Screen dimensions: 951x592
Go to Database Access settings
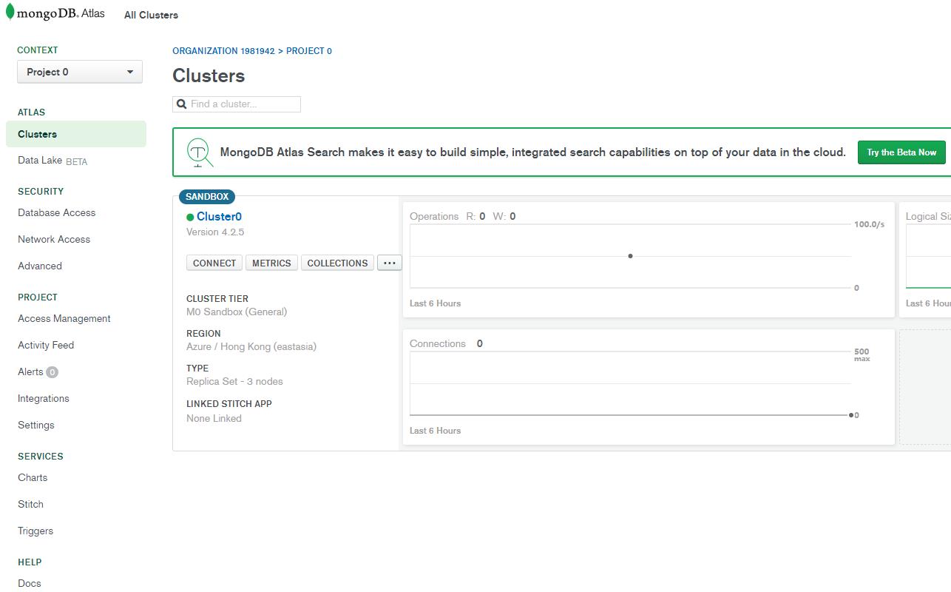[57, 212]
